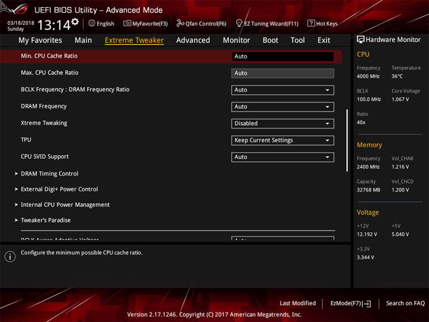Go to the Advanced tab
This screenshot has height=322, width=429.
tap(193, 41)
